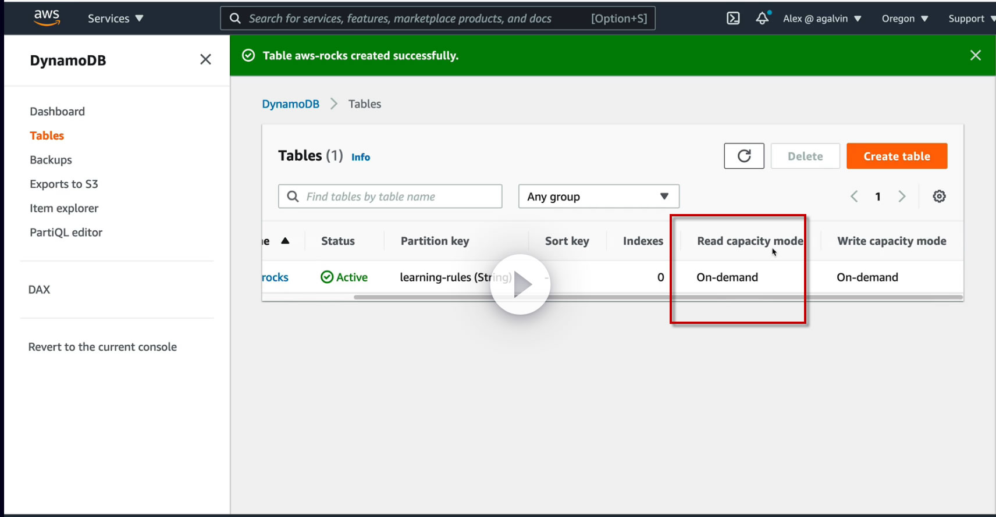
Task: Focus the Find tables by name field
Action: [390, 197]
